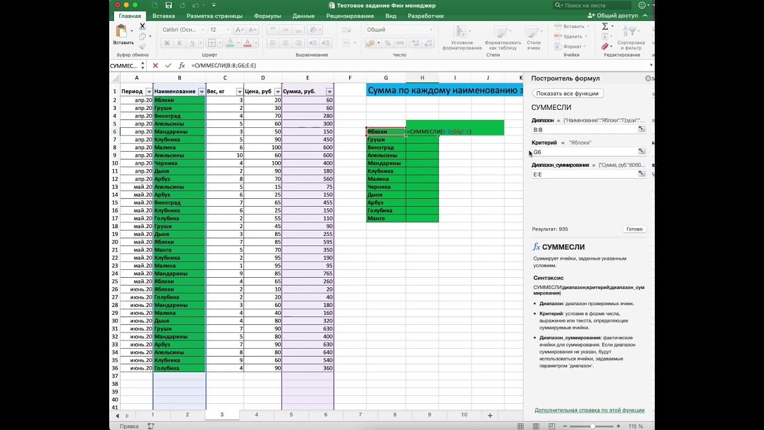Toggle Italic (К) formatting
This screenshot has height=430, width=764.
pos(180,43)
